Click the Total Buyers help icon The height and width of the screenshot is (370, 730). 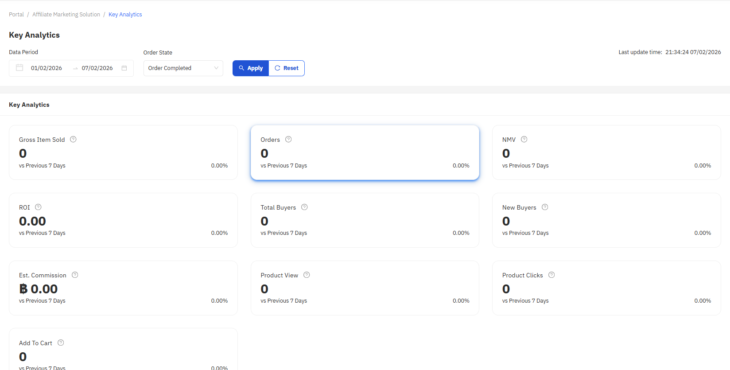(304, 207)
